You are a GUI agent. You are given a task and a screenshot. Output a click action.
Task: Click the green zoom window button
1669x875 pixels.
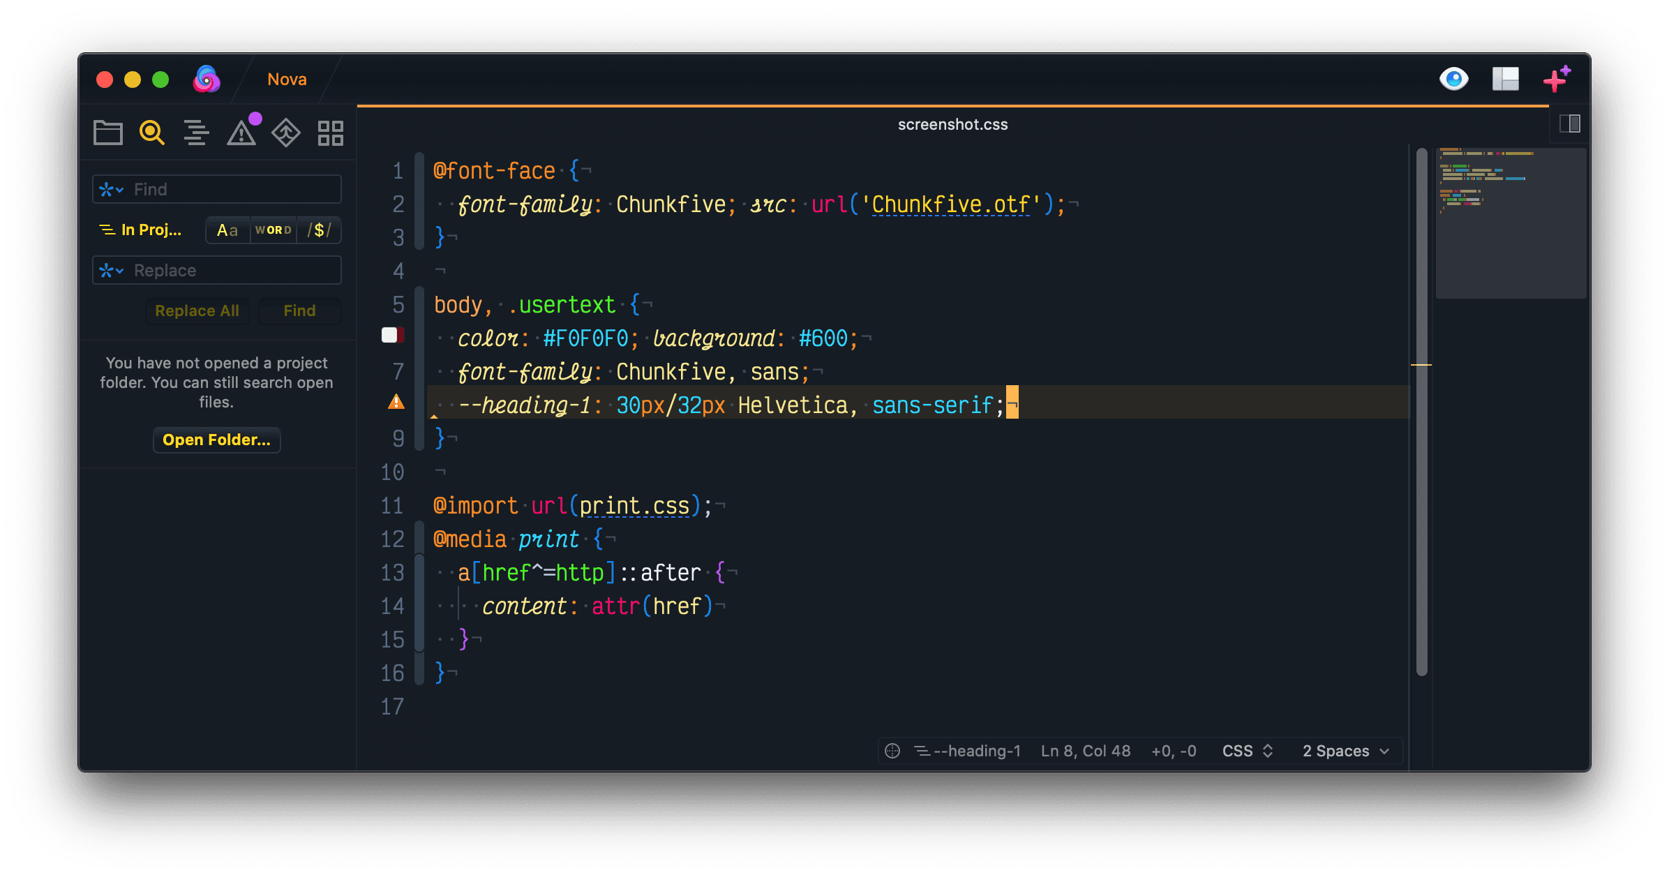pos(160,80)
